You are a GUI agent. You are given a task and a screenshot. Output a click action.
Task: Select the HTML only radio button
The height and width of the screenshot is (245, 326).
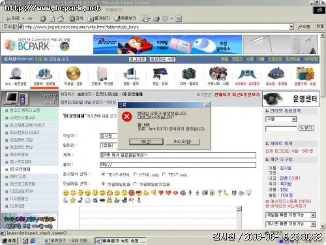tap(135, 174)
